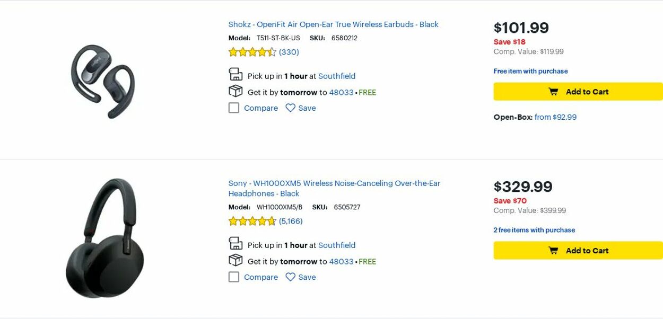Image resolution: width=663 pixels, height=319 pixels.
Task: Open 'Free item with purchase' offer
Action: tap(530, 71)
